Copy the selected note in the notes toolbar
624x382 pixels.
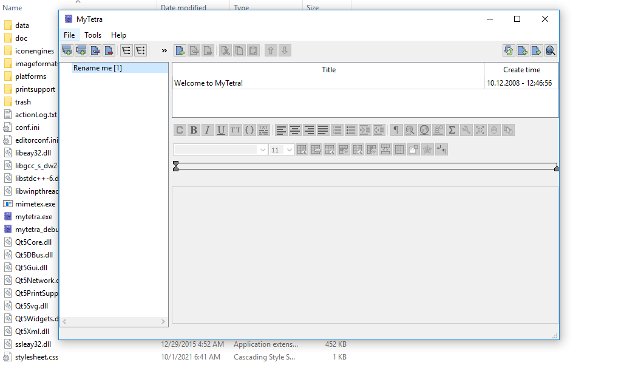click(x=239, y=50)
